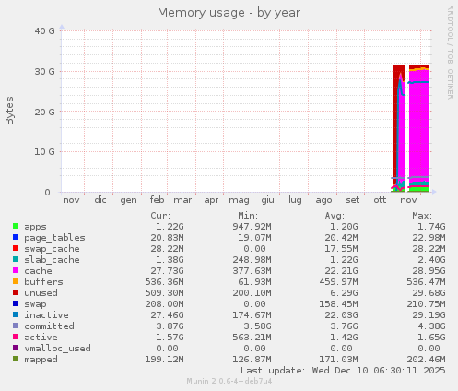Click the 'mapped' legend label
The height and width of the screenshot is (391, 458).
click(x=41, y=360)
